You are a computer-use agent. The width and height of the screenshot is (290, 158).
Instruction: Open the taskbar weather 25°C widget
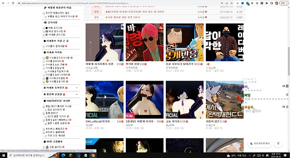click(236, 155)
